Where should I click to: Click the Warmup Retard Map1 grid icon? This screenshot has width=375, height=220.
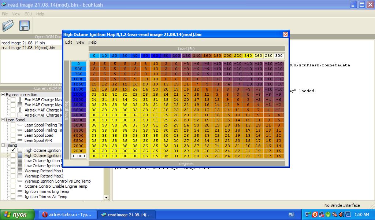click(20, 171)
